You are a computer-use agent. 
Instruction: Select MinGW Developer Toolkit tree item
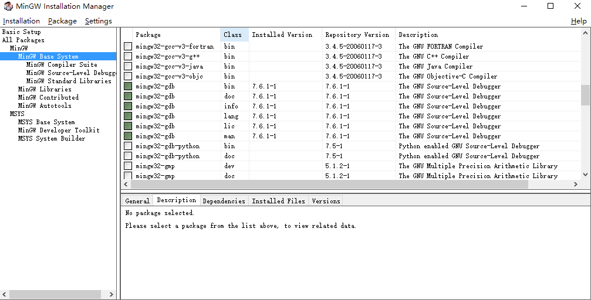pos(59,130)
